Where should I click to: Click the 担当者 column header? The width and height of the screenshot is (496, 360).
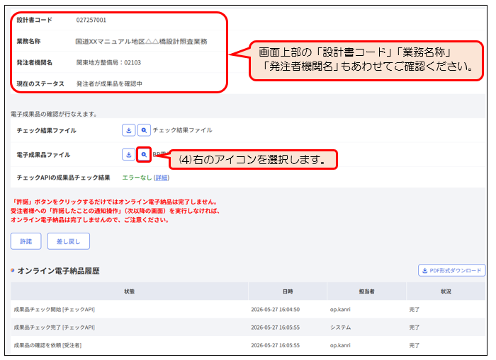[x=366, y=291]
